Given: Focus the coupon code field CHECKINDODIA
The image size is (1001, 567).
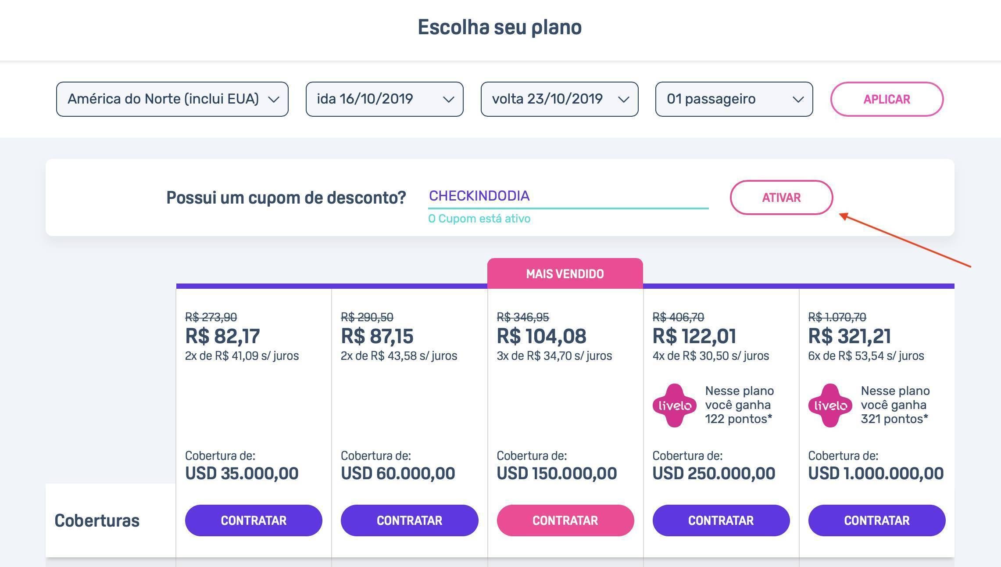Looking at the screenshot, I should coord(568,196).
